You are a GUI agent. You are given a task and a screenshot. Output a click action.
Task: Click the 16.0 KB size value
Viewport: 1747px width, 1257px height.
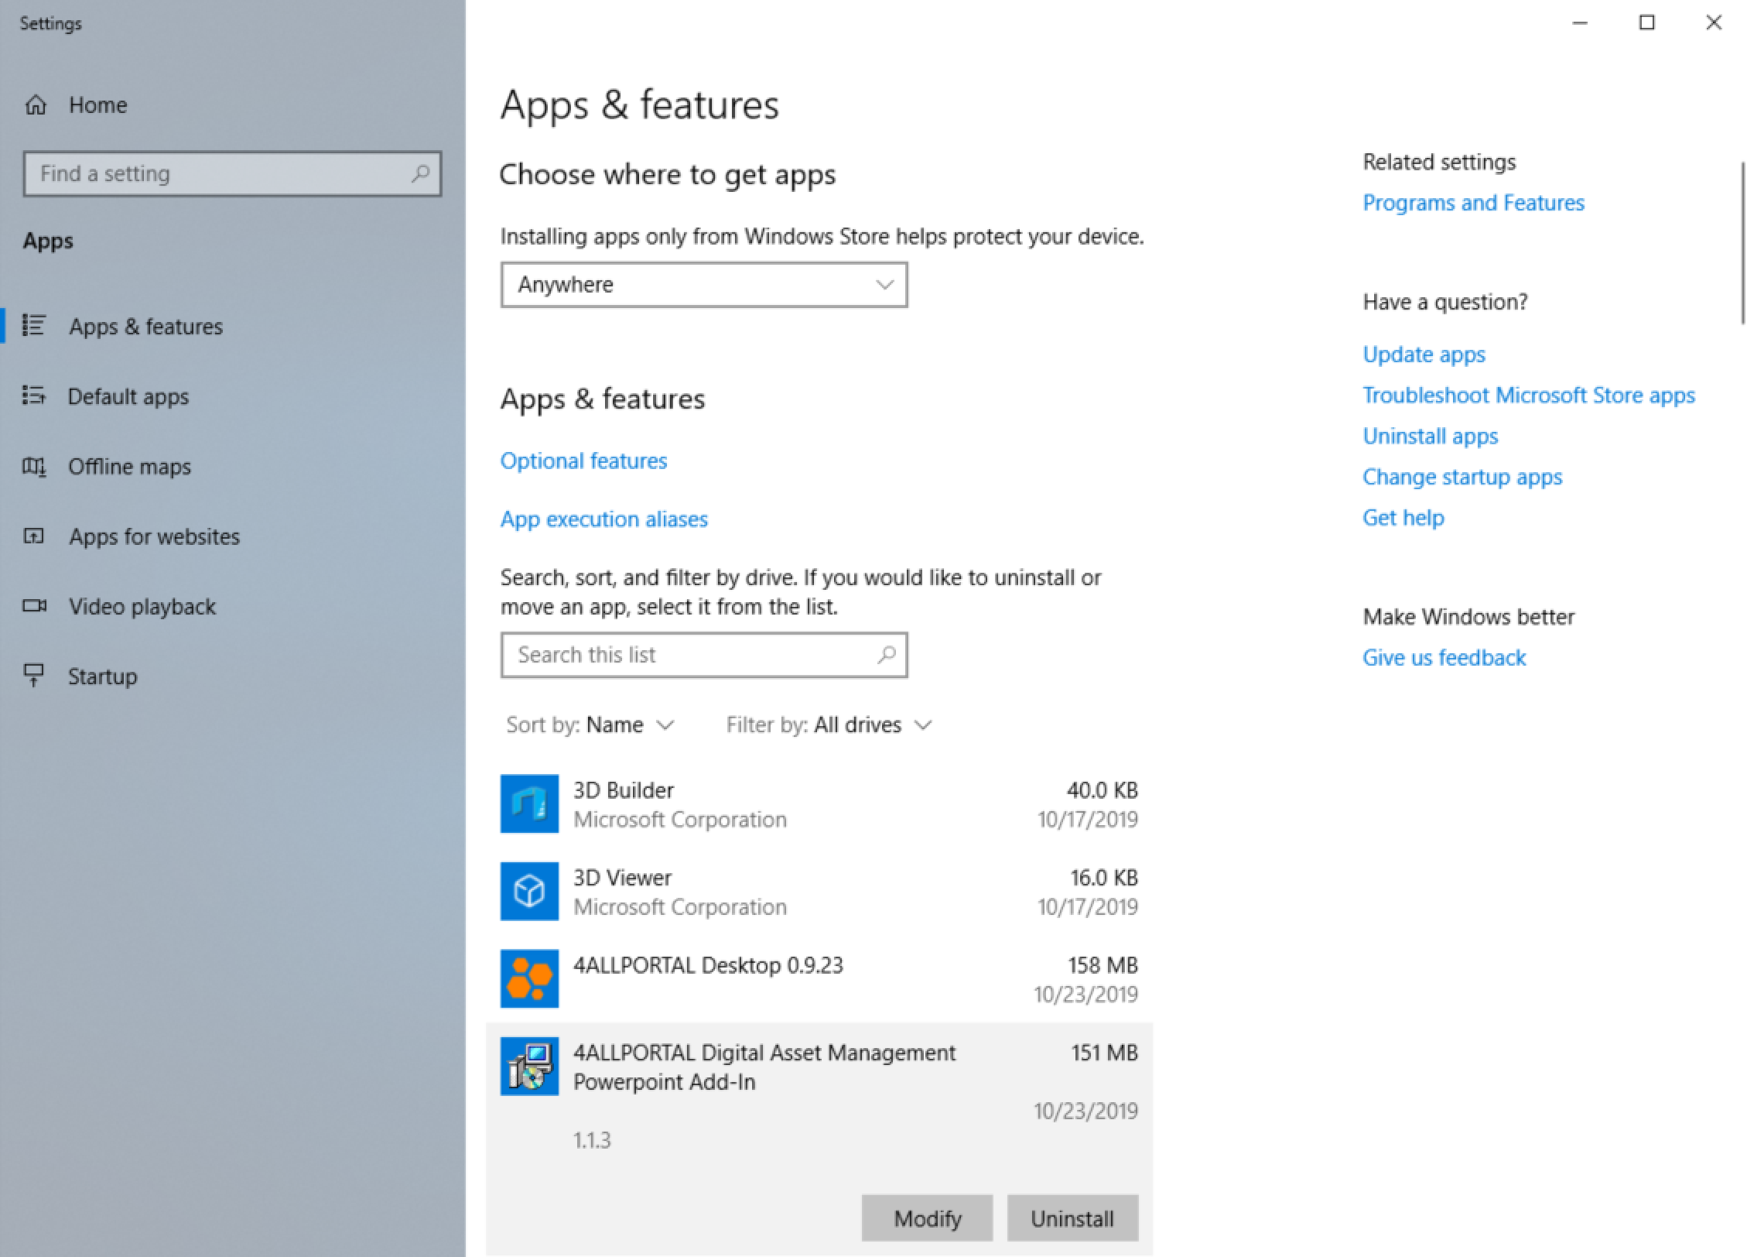1104,878
